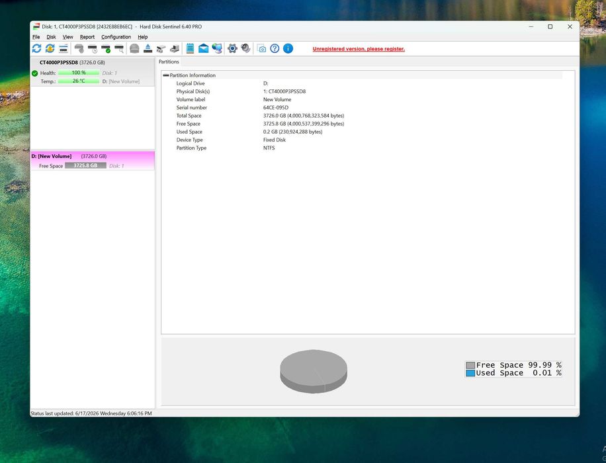Open help via question mark icon
This screenshot has width=606, height=463.
(275, 48)
